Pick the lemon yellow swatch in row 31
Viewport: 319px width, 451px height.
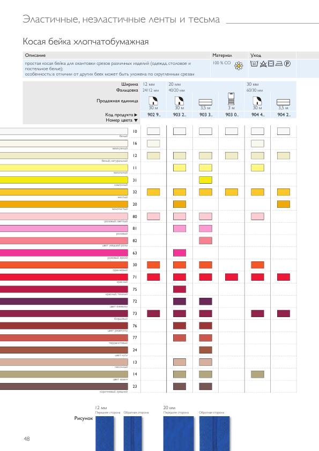(x=205, y=180)
